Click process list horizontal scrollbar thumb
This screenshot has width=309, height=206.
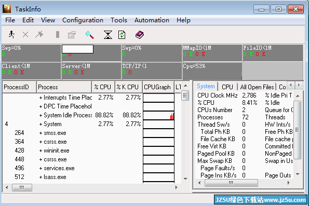tap(22, 187)
